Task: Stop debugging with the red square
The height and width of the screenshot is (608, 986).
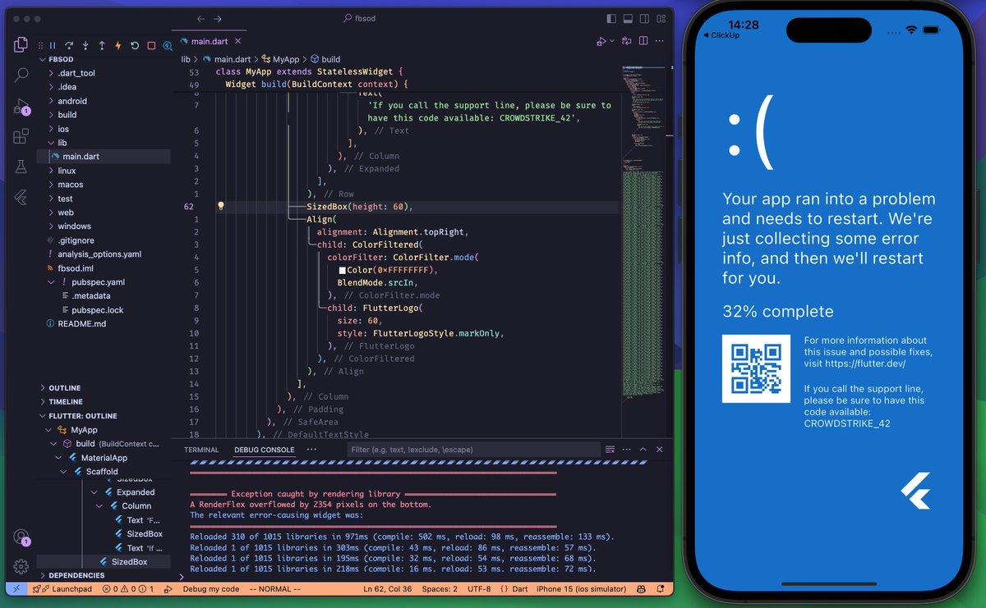Action: tap(151, 46)
